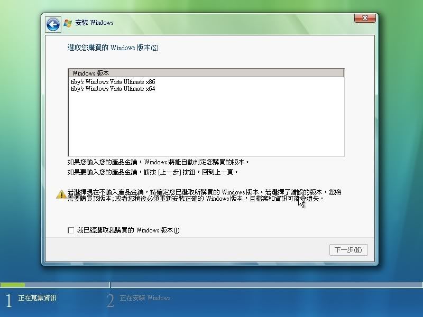Click the warning paragraph starting with 若選擇現在不輸入產品金鑰
423x317 pixels.
(x=204, y=195)
